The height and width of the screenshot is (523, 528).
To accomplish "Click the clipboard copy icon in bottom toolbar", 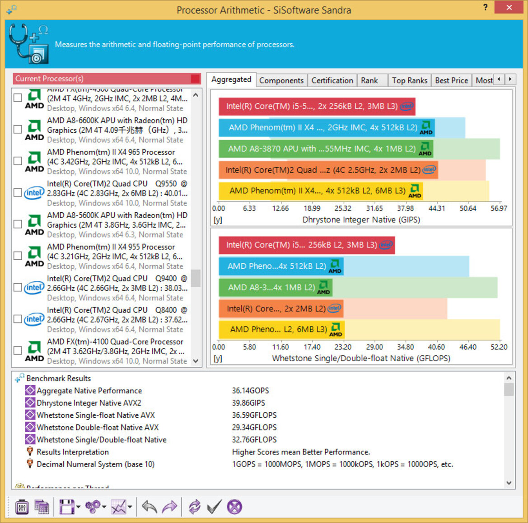I will point(22,506).
